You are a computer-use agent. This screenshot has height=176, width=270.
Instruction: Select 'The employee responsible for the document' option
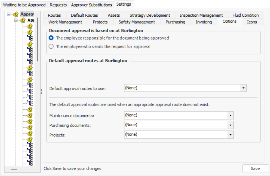51,38
